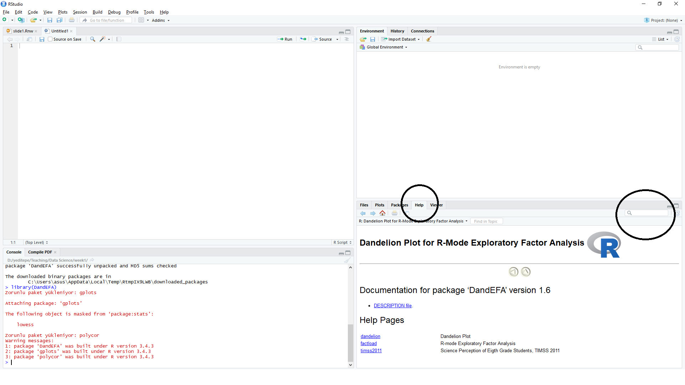This screenshot has height=385, width=685.
Task: Open the Addins dropdown
Action: click(161, 20)
